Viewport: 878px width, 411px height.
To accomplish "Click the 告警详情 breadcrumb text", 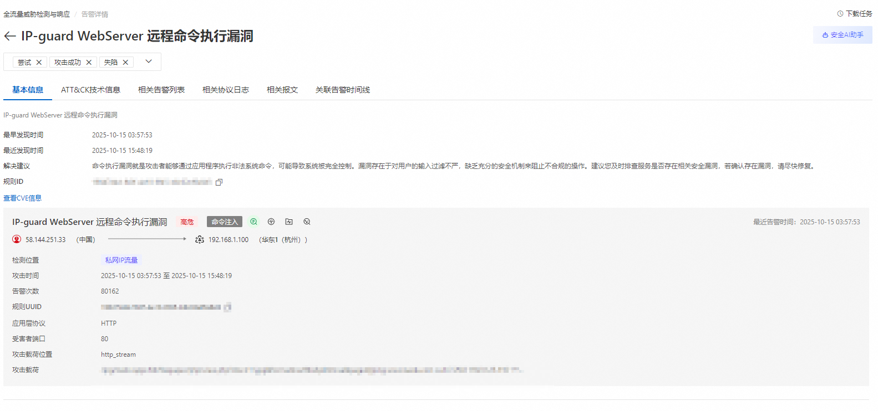I will pyautogui.click(x=95, y=14).
